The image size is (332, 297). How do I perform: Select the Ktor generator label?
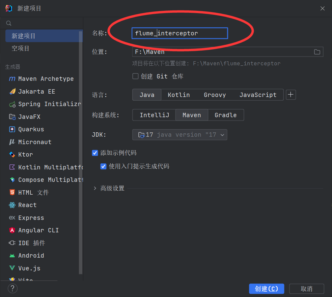coord(26,155)
